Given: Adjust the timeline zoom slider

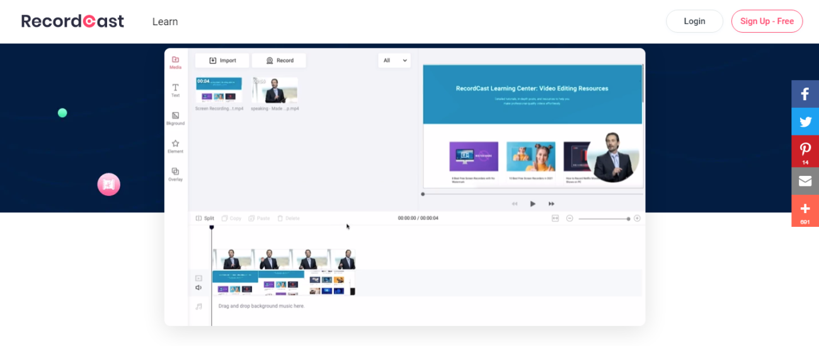Looking at the screenshot, I should pos(604,218).
